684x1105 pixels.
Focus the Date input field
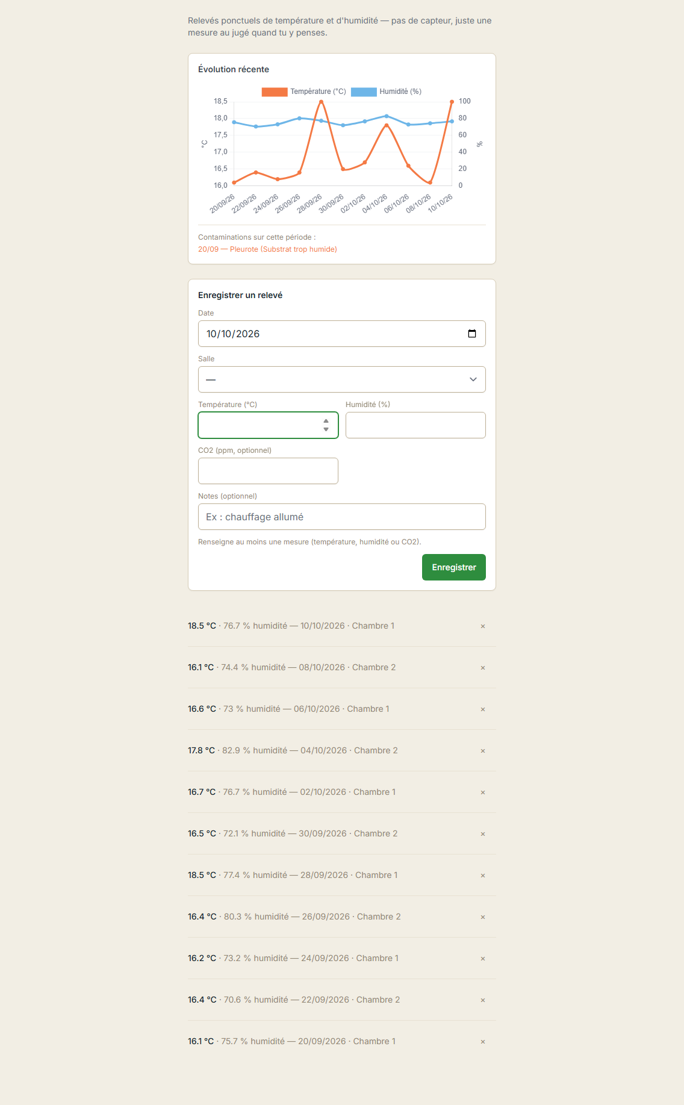342,334
